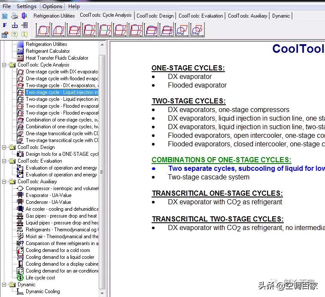Collapse the CoolTools: Evaluation tree node

click(x=4, y=161)
